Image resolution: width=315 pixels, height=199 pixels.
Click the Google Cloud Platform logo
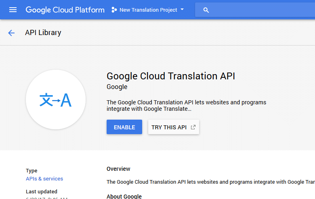click(x=65, y=10)
